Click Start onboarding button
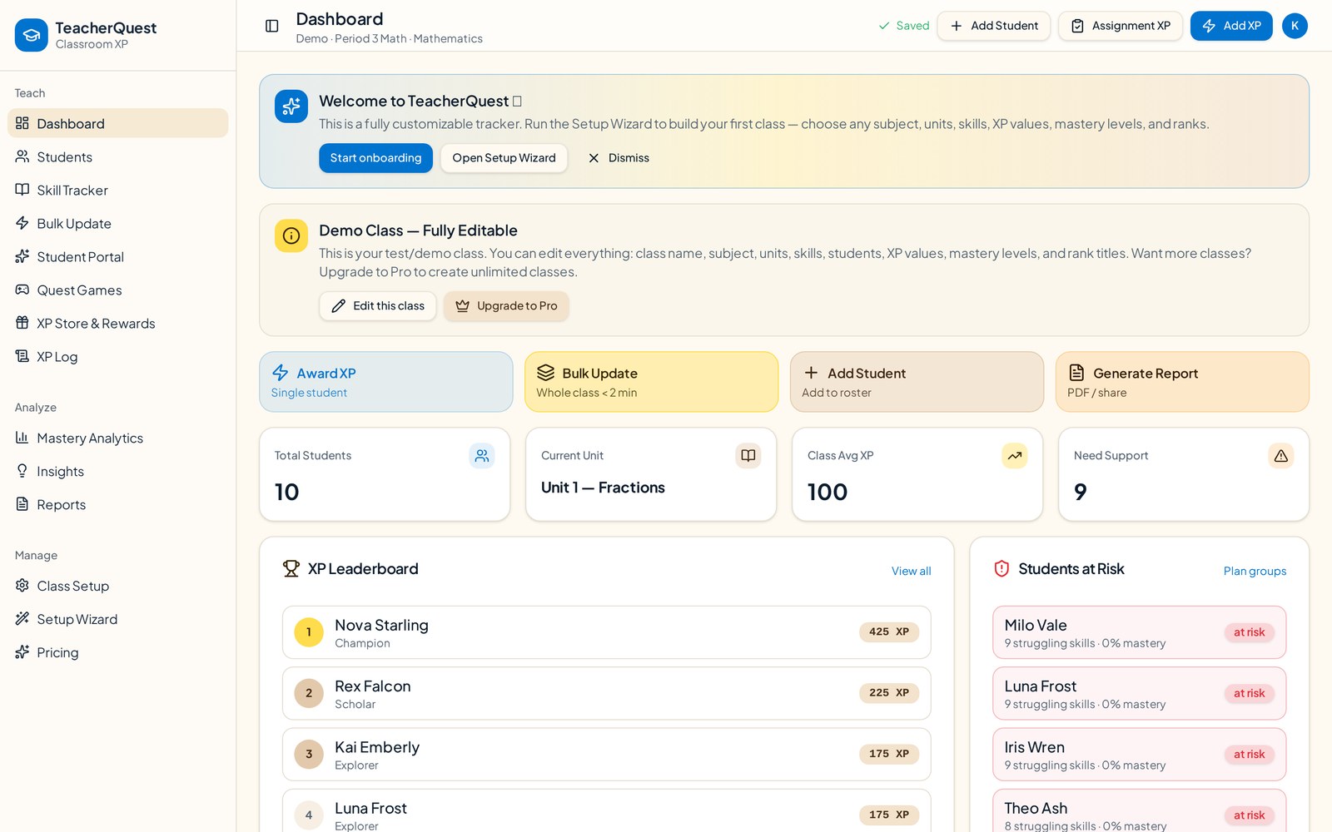The image size is (1332, 832). click(375, 158)
